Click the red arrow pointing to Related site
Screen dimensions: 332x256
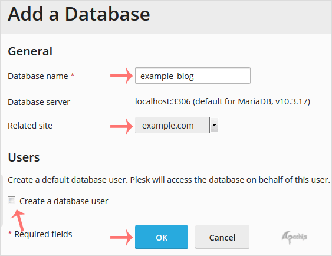(x=121, y=126)
